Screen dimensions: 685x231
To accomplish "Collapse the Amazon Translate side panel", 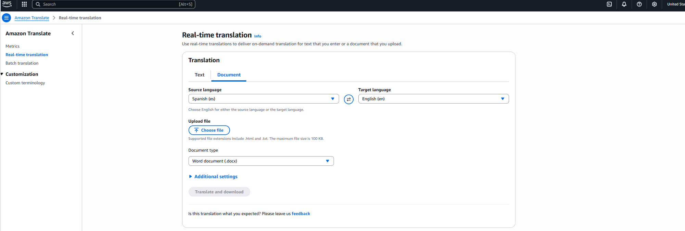I will coord(73,33).
